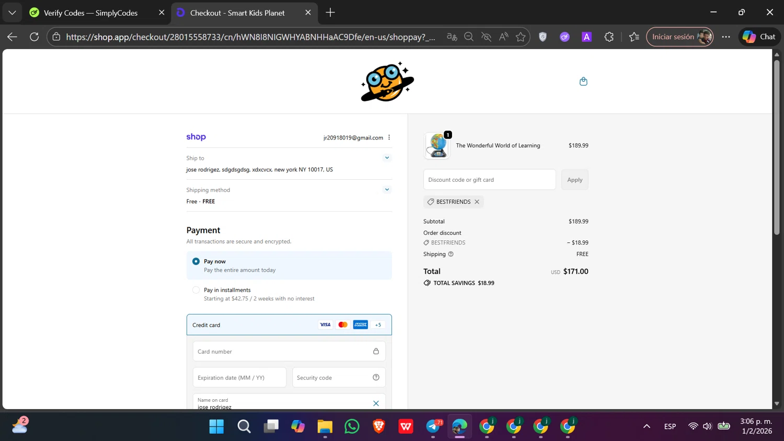
Task: Close the Checkout tab
Action: point(308,13)
